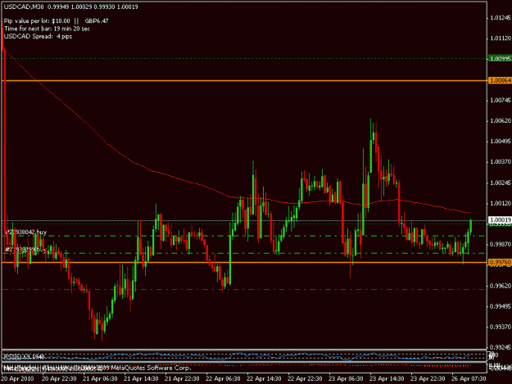Click the 1.00370 price scale label
The height and width of the screenshot is (384, 512).
(501, 162)
